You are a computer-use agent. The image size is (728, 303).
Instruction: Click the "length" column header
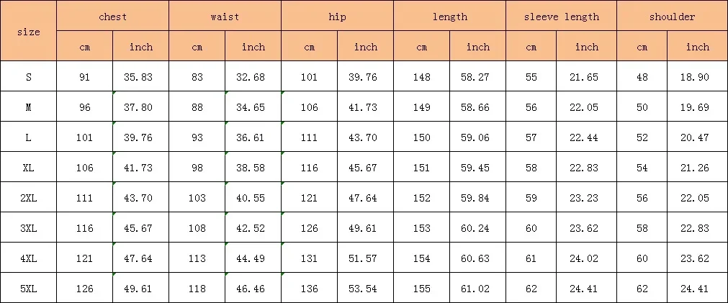[449, 17]
